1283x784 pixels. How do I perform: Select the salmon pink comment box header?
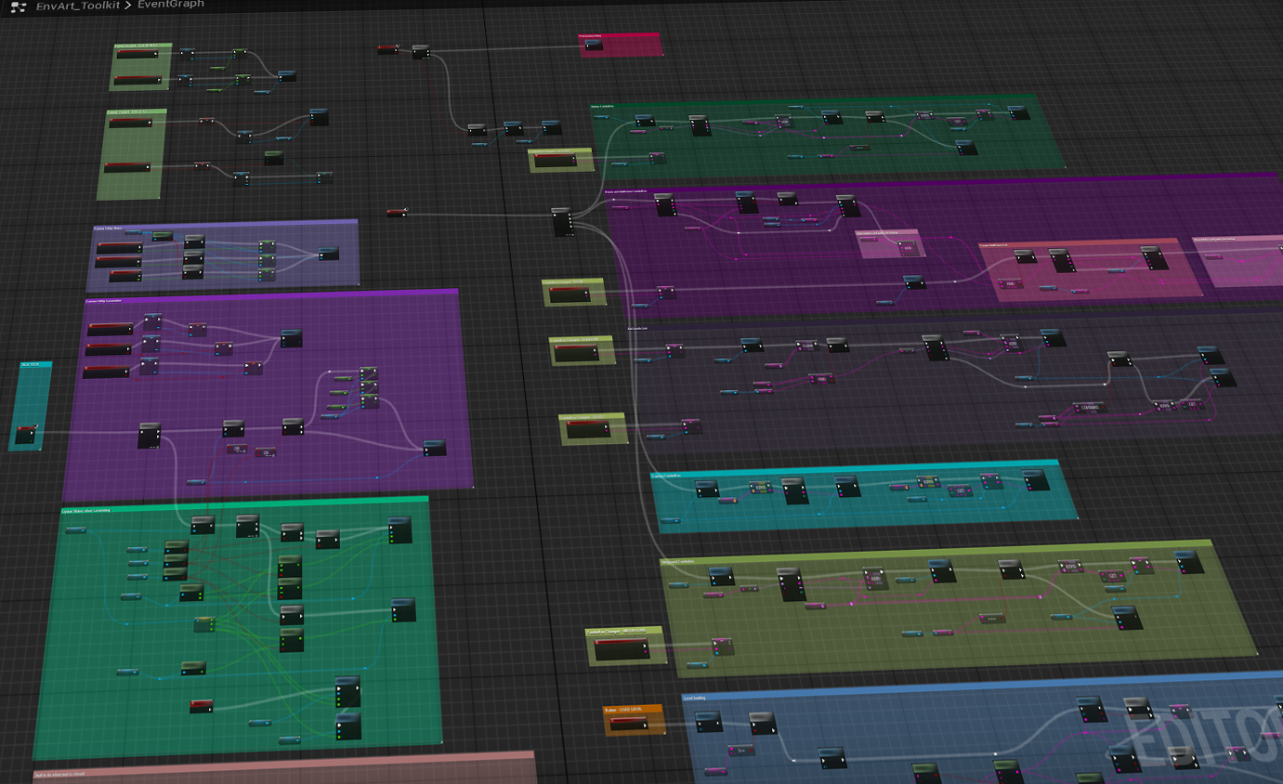(284, 764)
